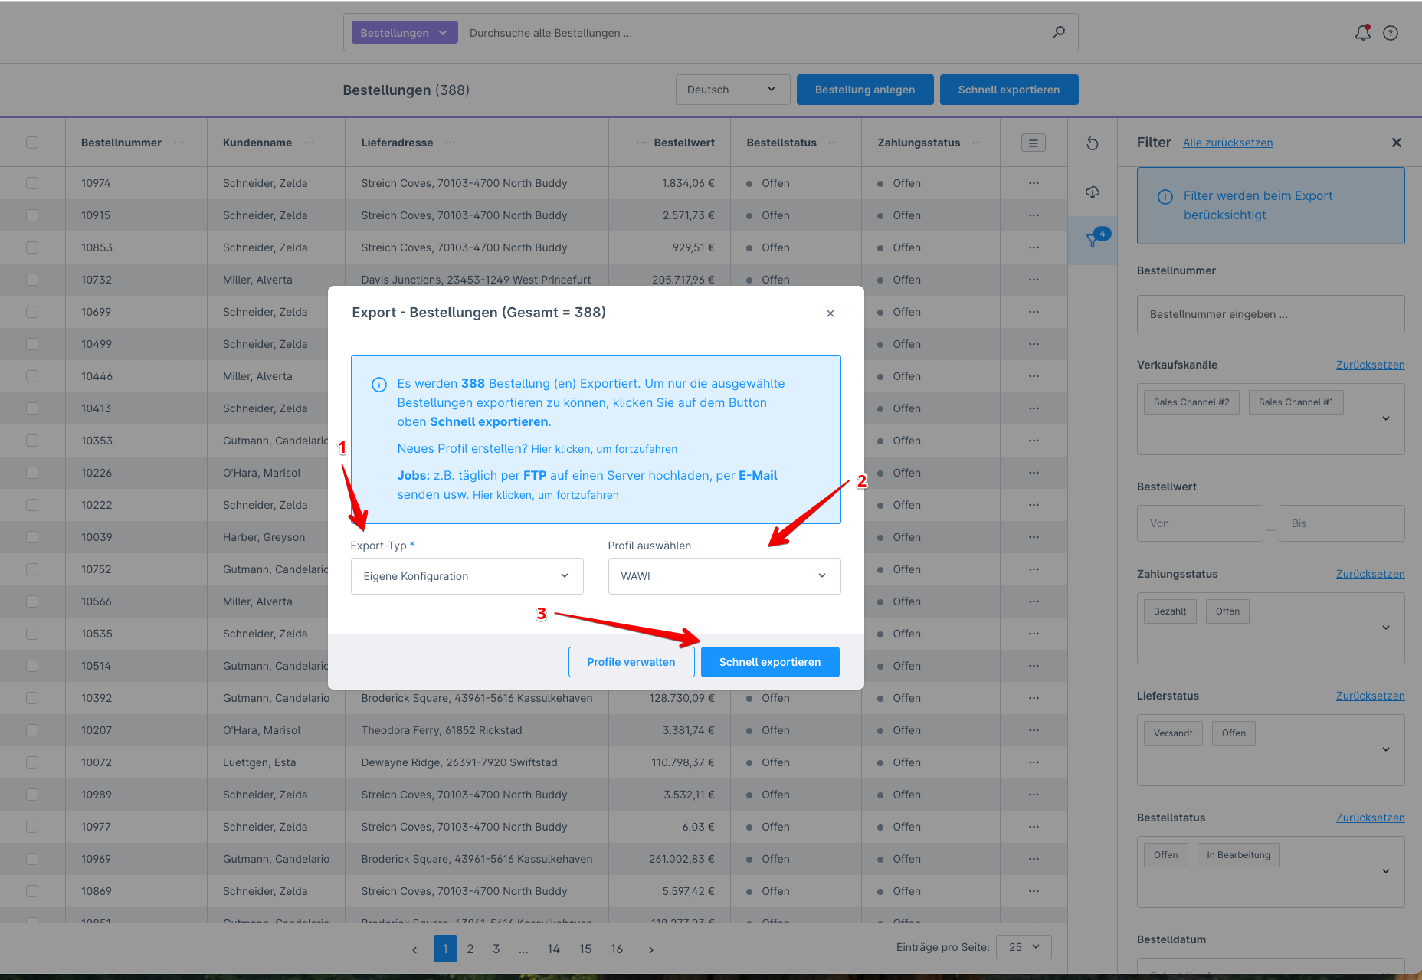Open the Deutsch language dropdown
The height and width of the screenshot is (980, 1422).
[731, 90]
